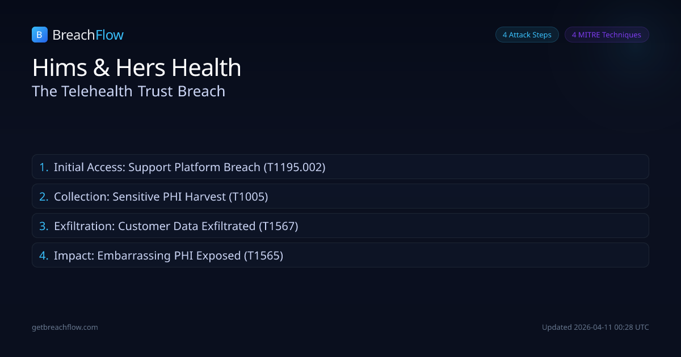Open the Impact: Embarrassing PHI Exposed step

click(x=340, y=256)
